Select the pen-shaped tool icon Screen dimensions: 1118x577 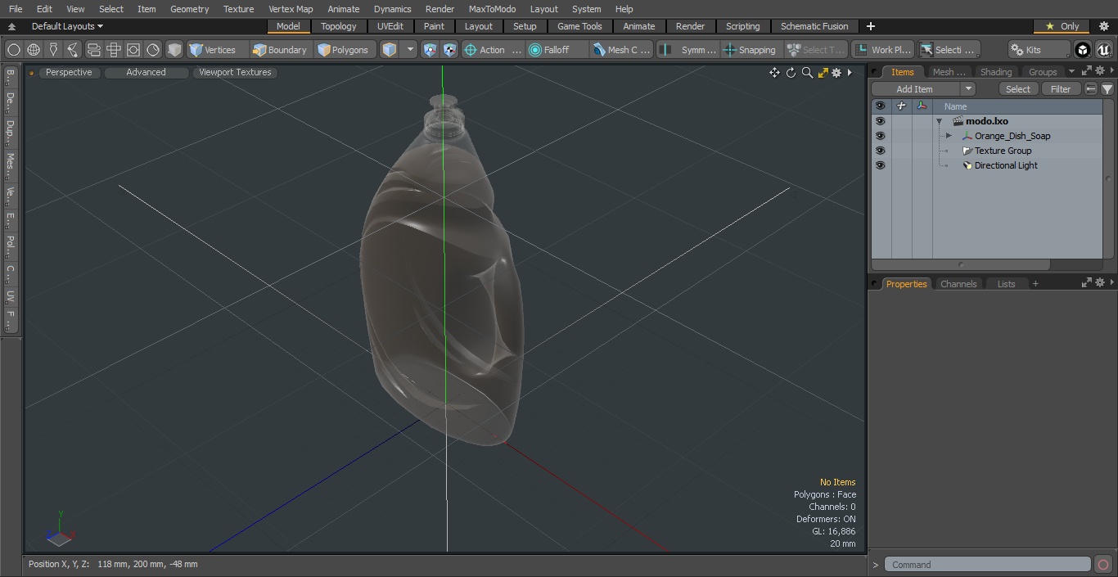53,50
